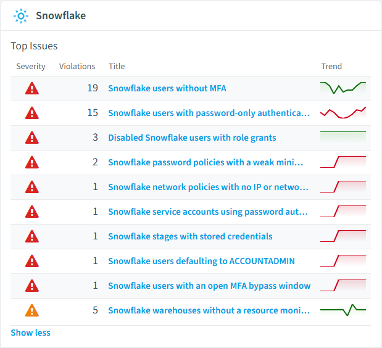The image size is (382, 348).
Task: Click the Snowflake panel title
Action: coord(61,15)
